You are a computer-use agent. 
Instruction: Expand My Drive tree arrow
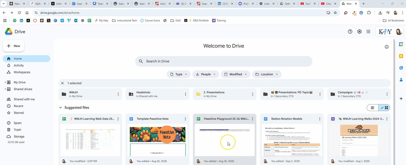coord(5,82)
